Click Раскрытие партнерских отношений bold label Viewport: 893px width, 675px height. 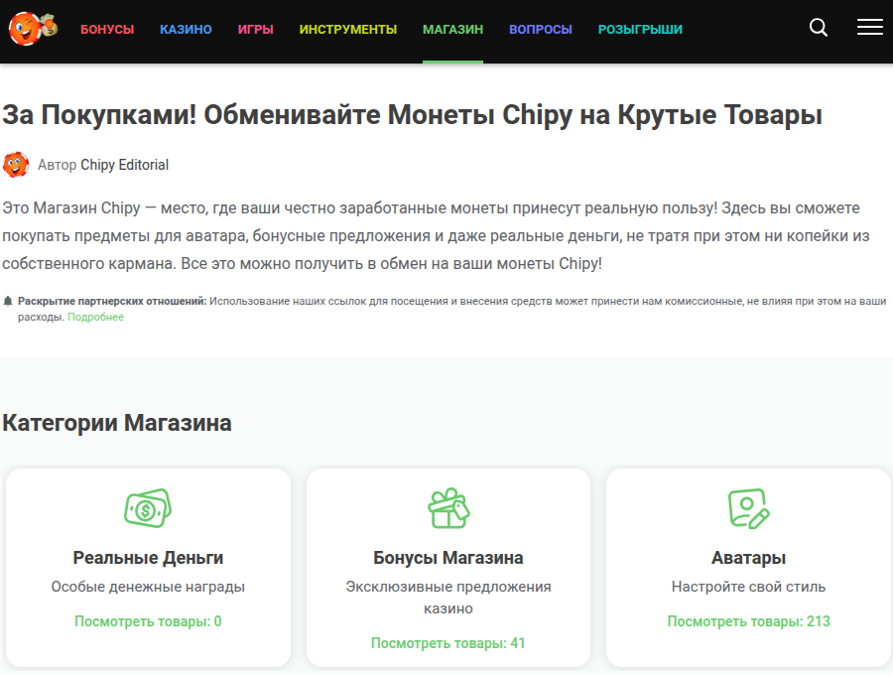(x=112, y=301)
